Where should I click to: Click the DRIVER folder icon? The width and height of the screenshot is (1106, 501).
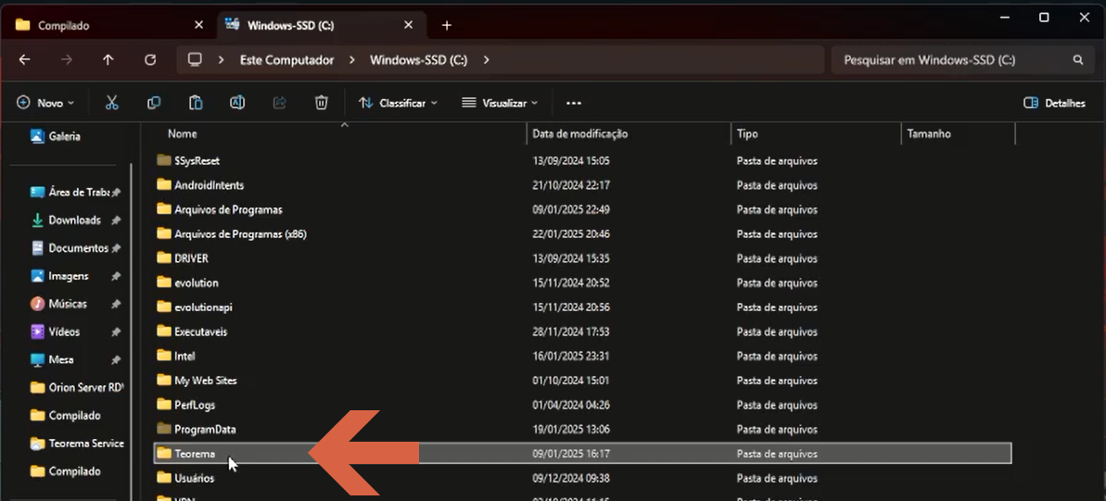pyautogui.click(x=164, y=258)
